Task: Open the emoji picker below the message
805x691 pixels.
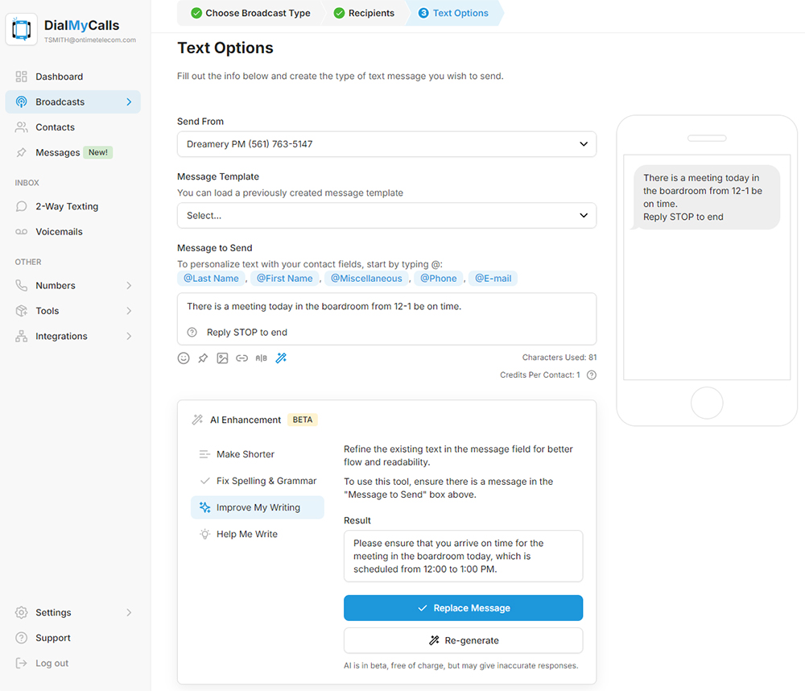Action: tap(184, 358)
